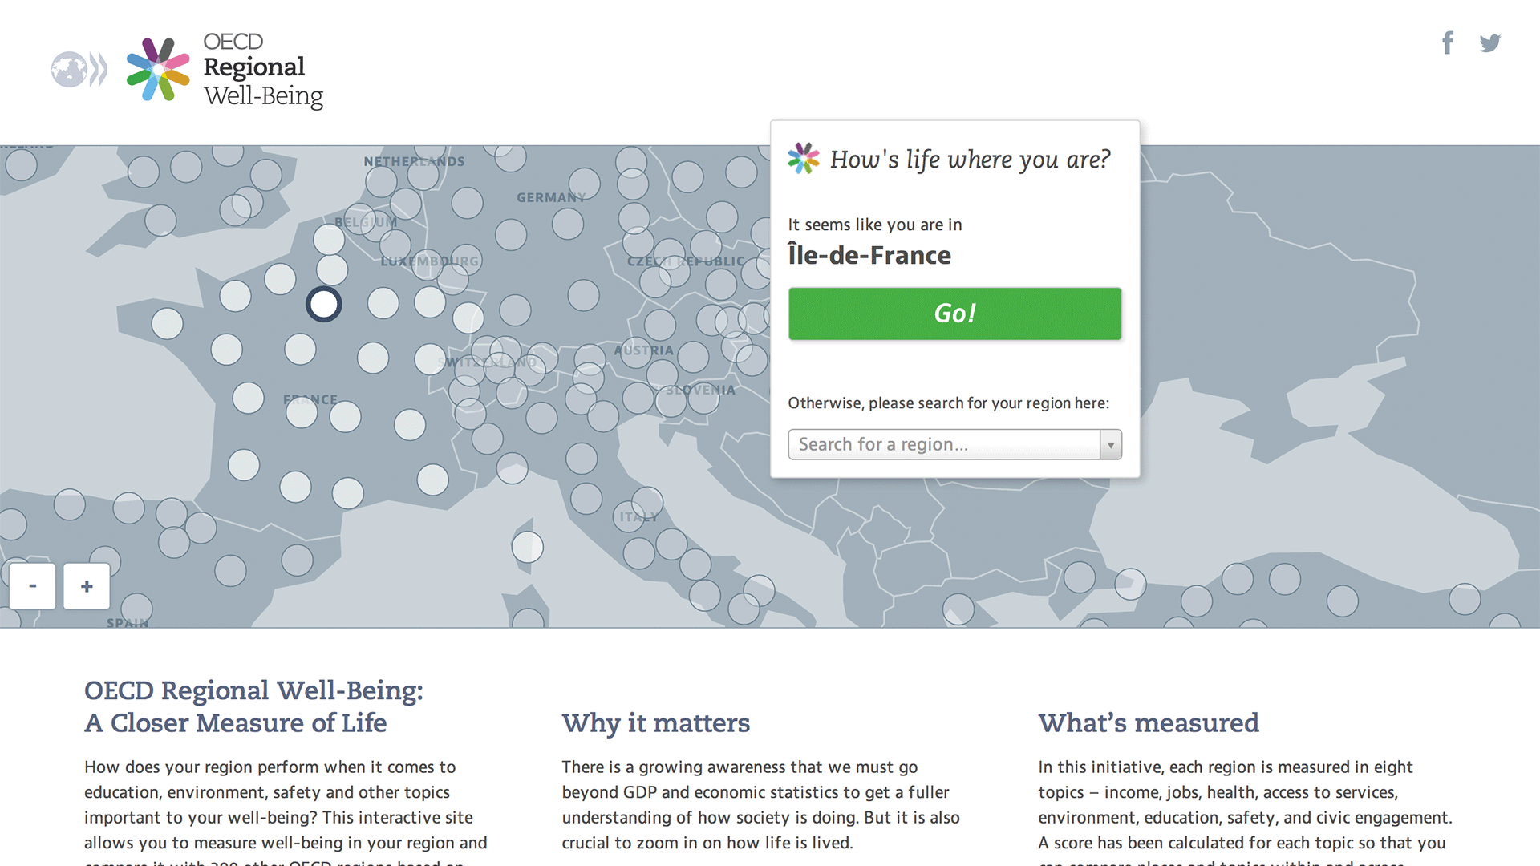Focus the Search for a region field

pyautogui.click(x=944, y=444)
